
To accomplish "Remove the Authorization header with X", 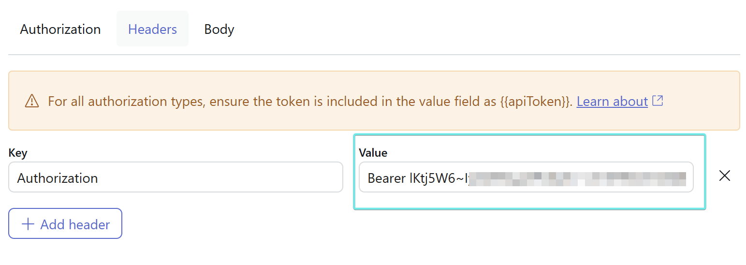I will pos(724,176).
